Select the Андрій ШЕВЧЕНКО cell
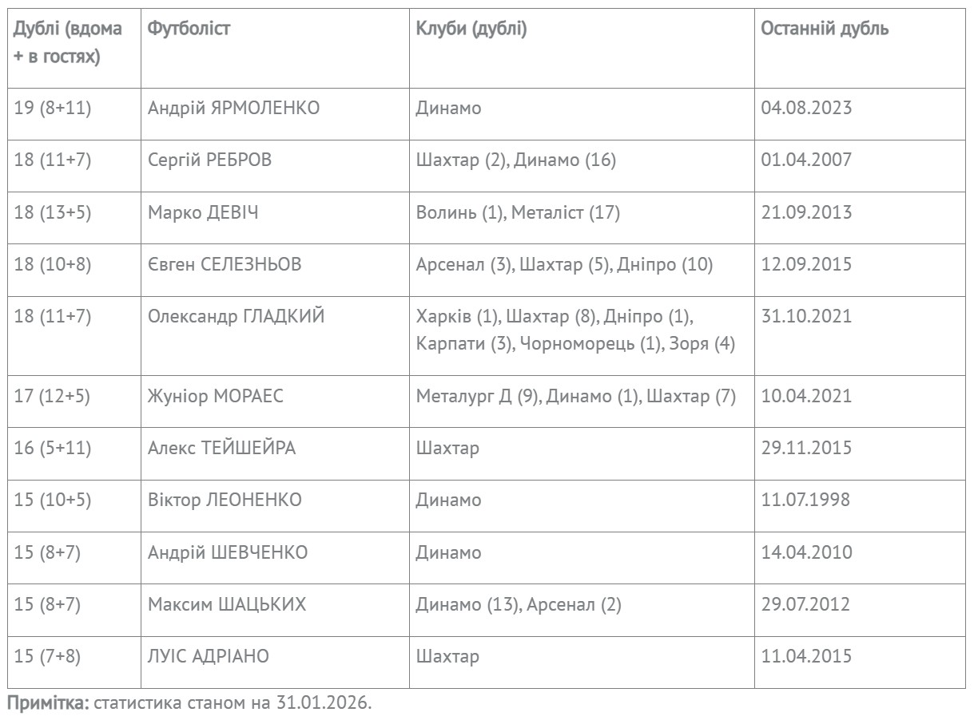Screen dimensions: 974x716 click(x=228, y=552)
